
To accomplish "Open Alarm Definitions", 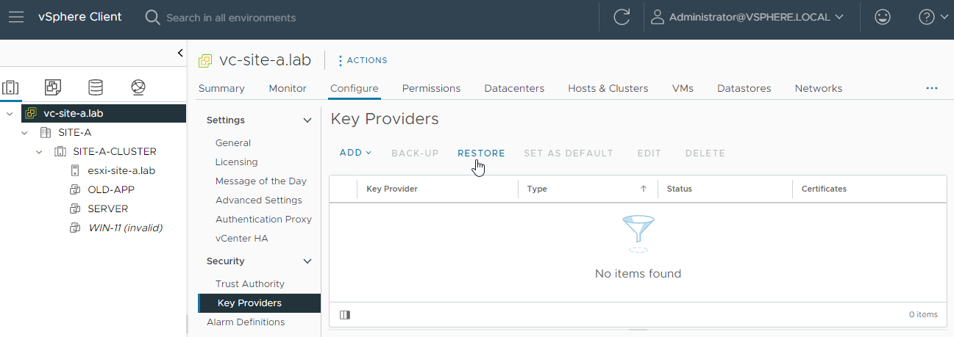I will (x=246, y=322).
